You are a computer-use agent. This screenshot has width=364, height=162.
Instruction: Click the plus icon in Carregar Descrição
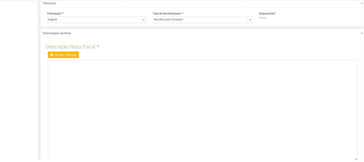[x=52, y=55]
